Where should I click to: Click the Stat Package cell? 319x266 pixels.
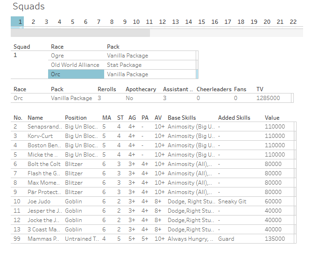(x=124, y=65)
